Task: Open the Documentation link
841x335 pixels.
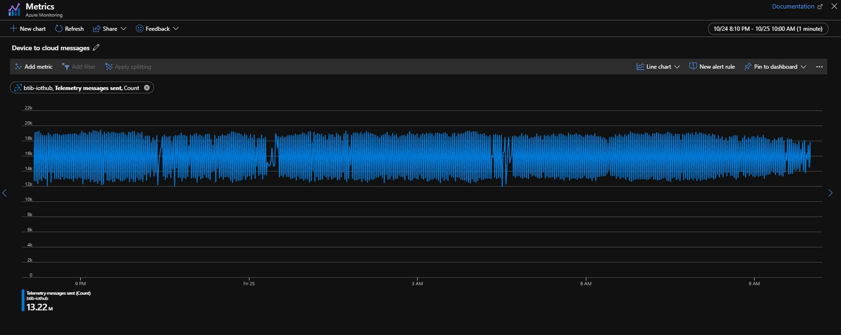Action: 797,7
